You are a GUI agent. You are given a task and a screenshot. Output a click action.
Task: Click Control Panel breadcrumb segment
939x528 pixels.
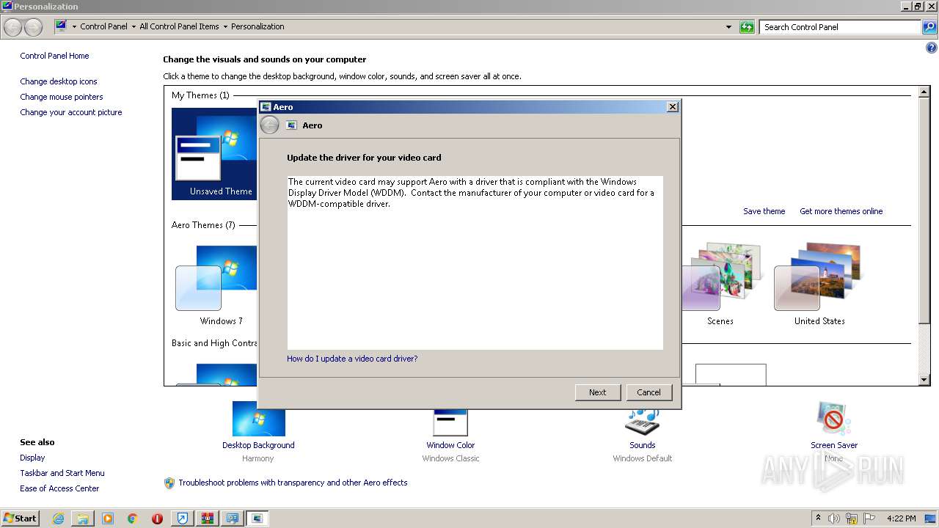(103, 26)
